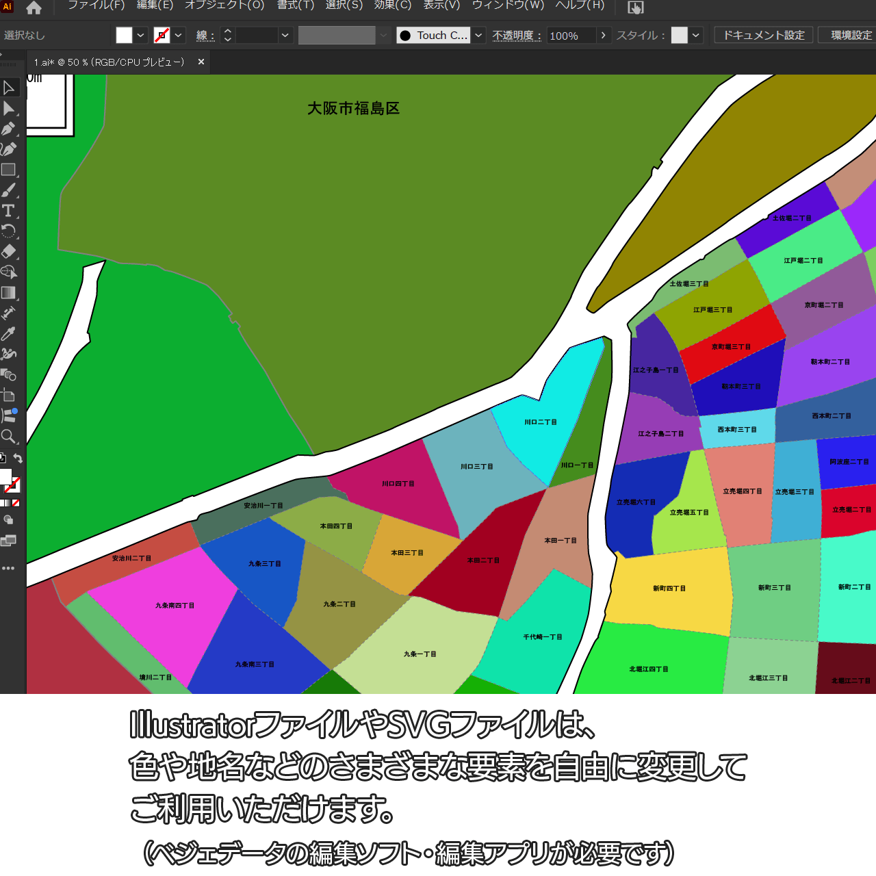
Task: Choose the Eraser tool
Action: [x=9, y=251]
